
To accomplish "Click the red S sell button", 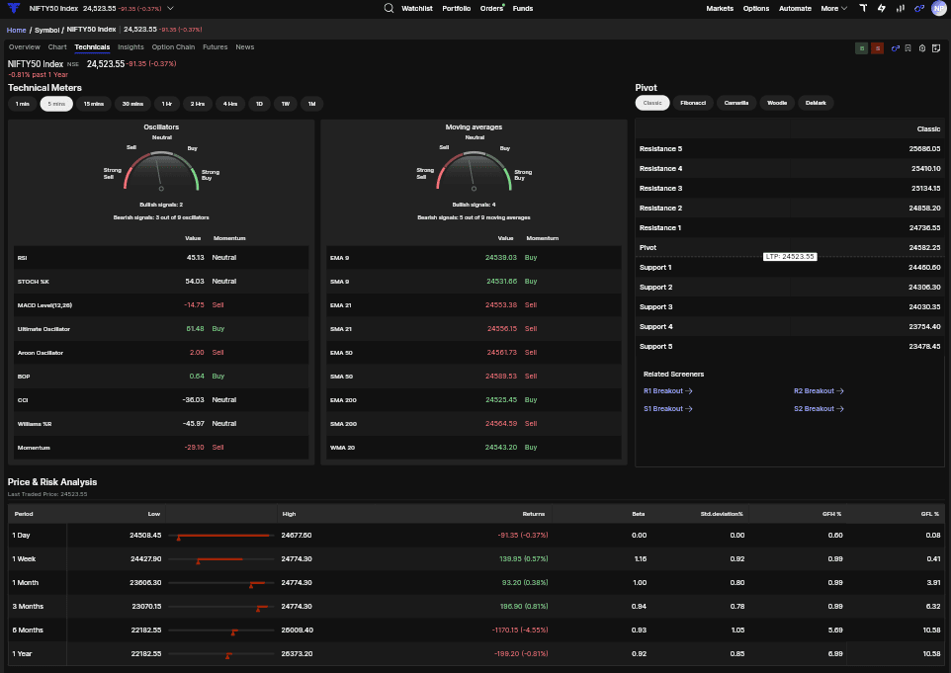I will (877, 47).
